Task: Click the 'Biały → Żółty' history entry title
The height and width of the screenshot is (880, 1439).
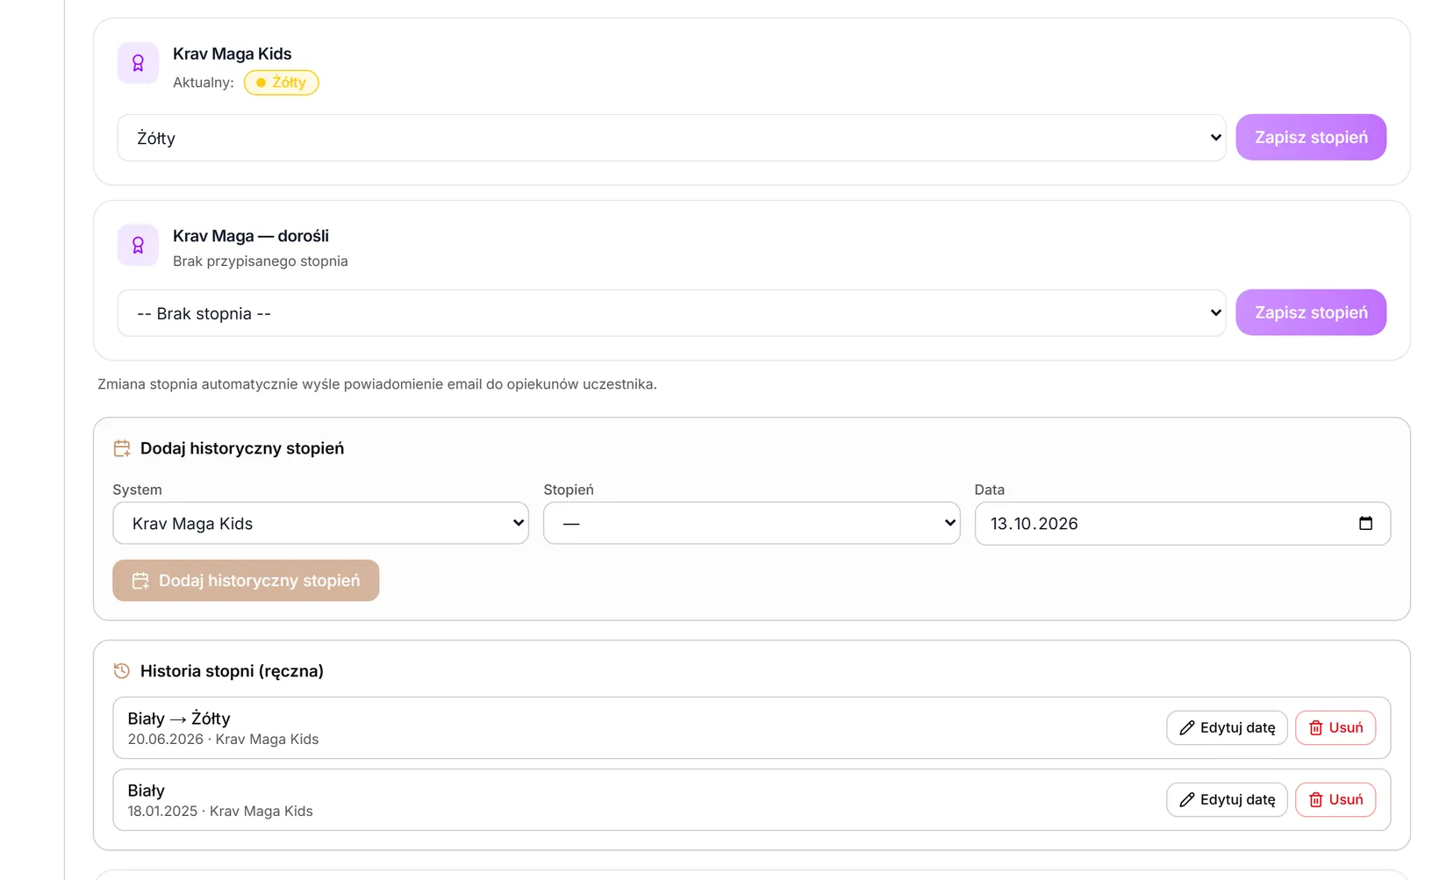Action: [179, 719]
